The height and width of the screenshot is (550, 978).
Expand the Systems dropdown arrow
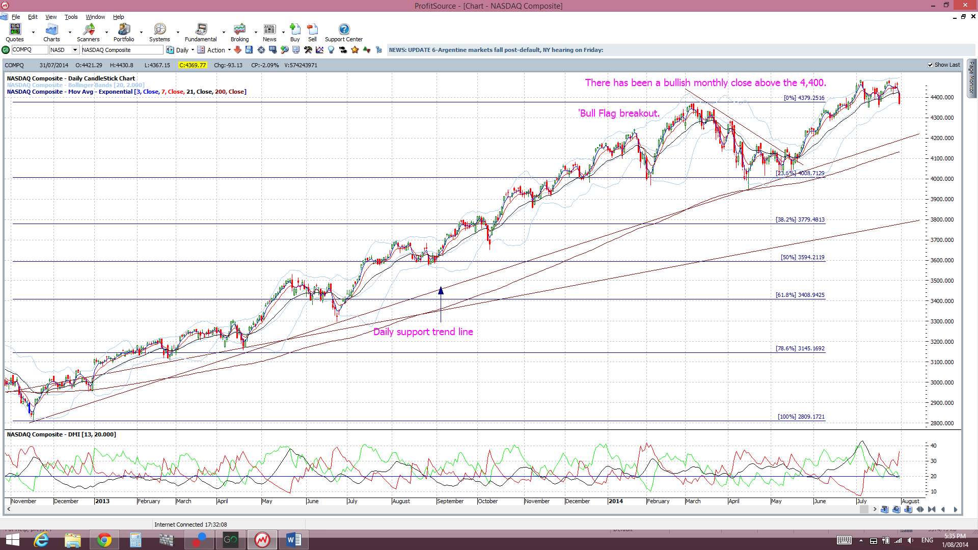click(x=178, y=33)
